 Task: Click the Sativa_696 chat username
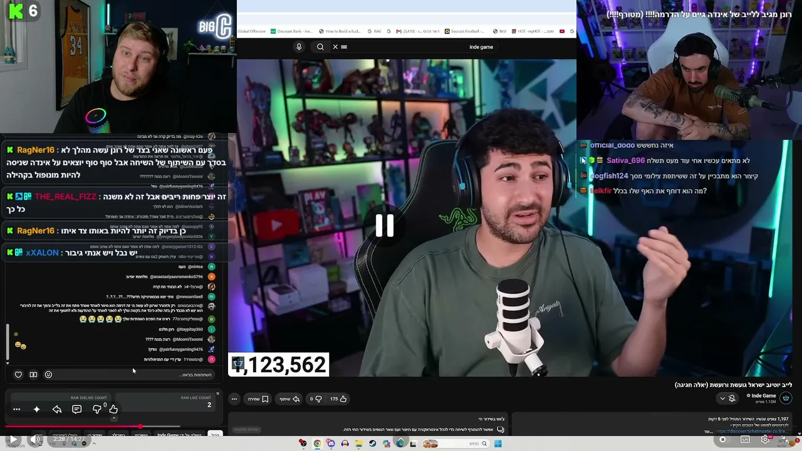[x=625, y=160]
